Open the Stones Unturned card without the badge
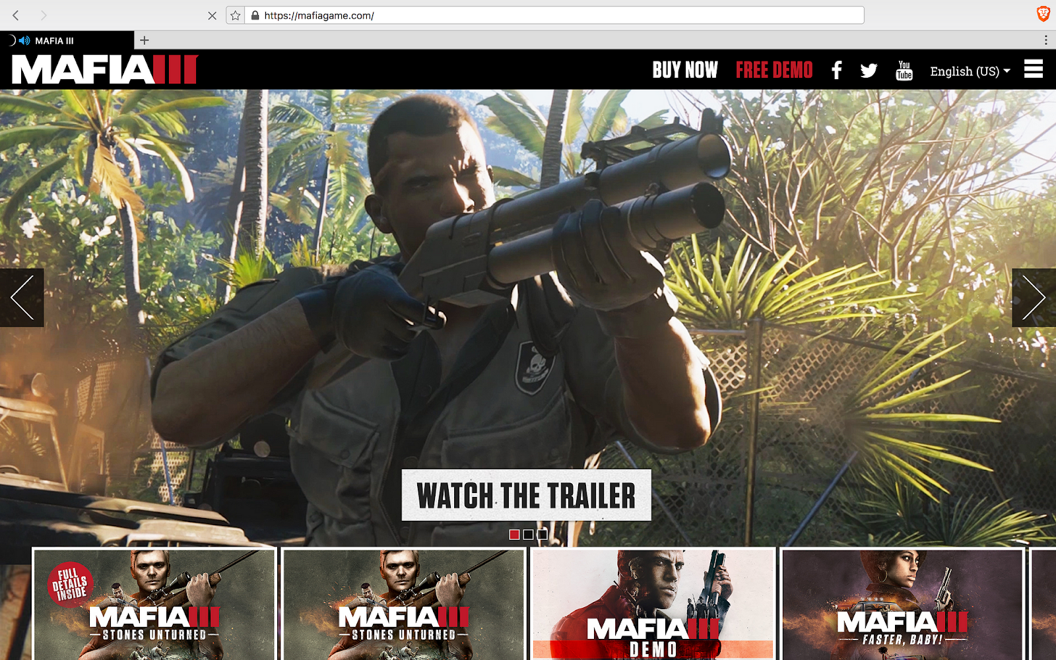The image size is (1056, 660). coord(403,604)
